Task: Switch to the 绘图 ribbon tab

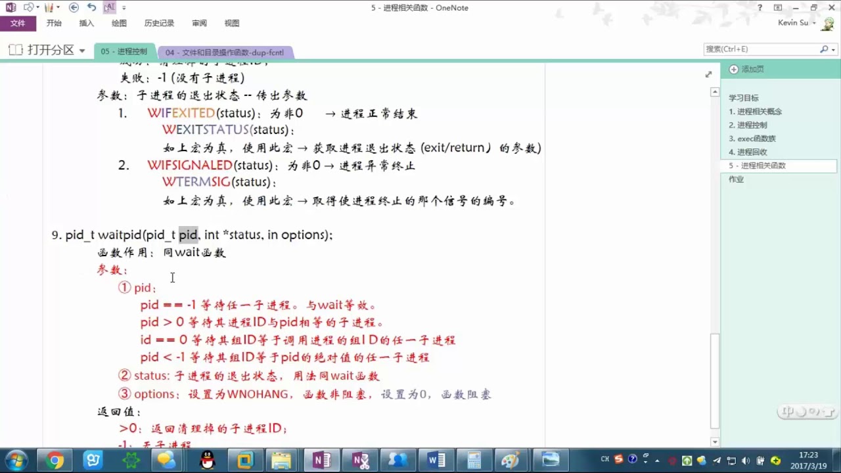Action: pyautogui.click(x=119, y=23)
